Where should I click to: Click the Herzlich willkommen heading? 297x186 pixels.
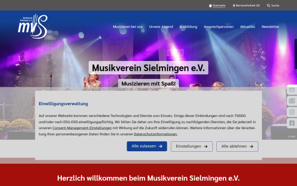pyautogui.click(x=148, y=178)
